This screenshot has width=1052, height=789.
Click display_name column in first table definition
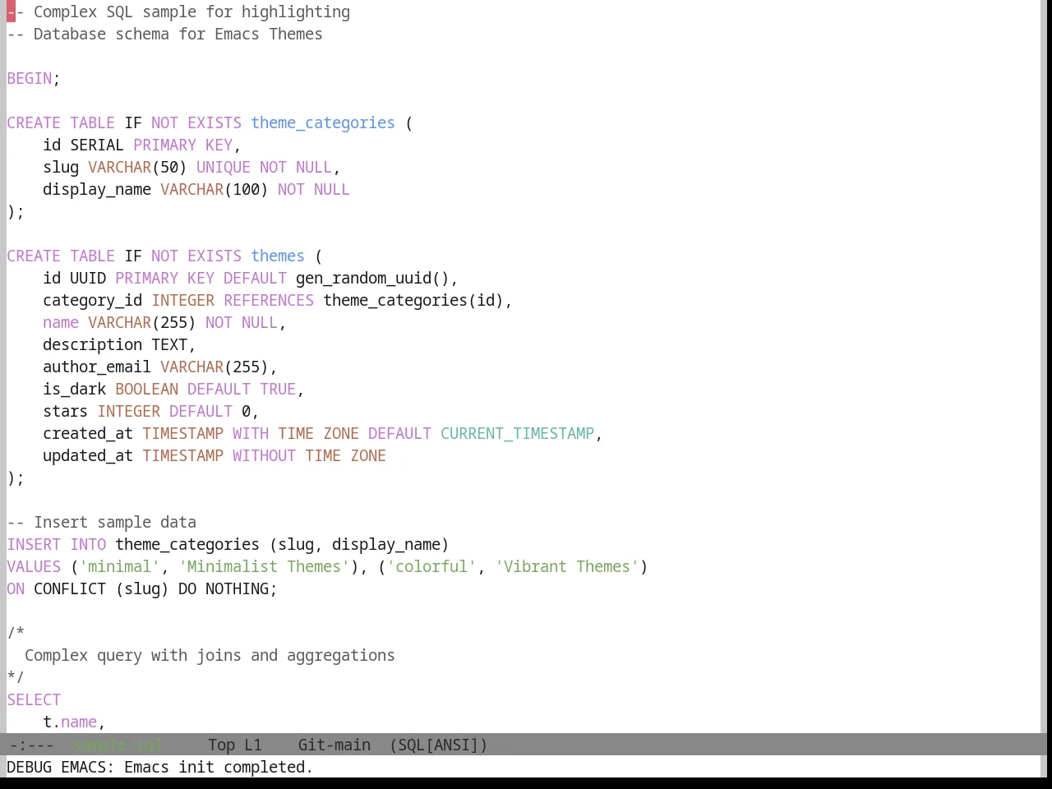97,189
